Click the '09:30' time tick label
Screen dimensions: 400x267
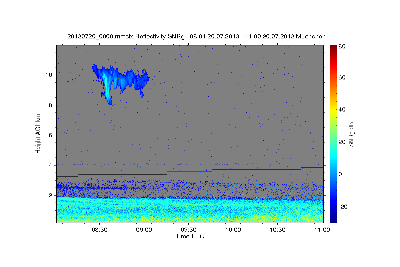[189, 230]
